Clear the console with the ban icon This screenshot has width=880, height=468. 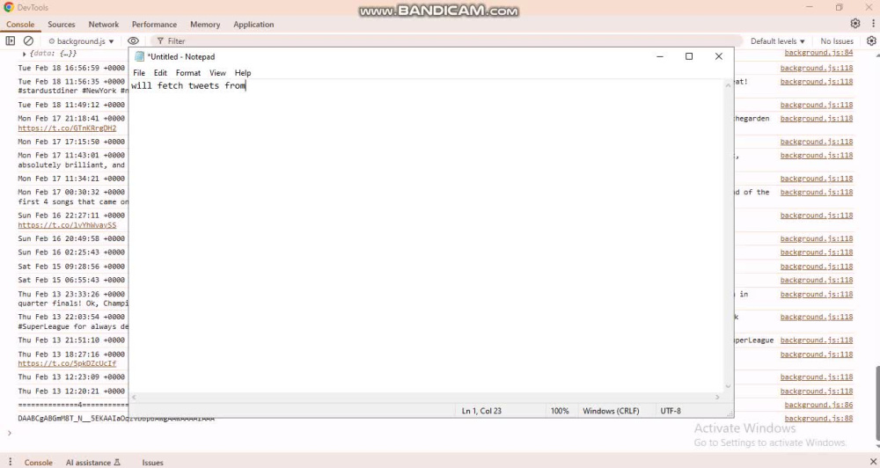28,41
